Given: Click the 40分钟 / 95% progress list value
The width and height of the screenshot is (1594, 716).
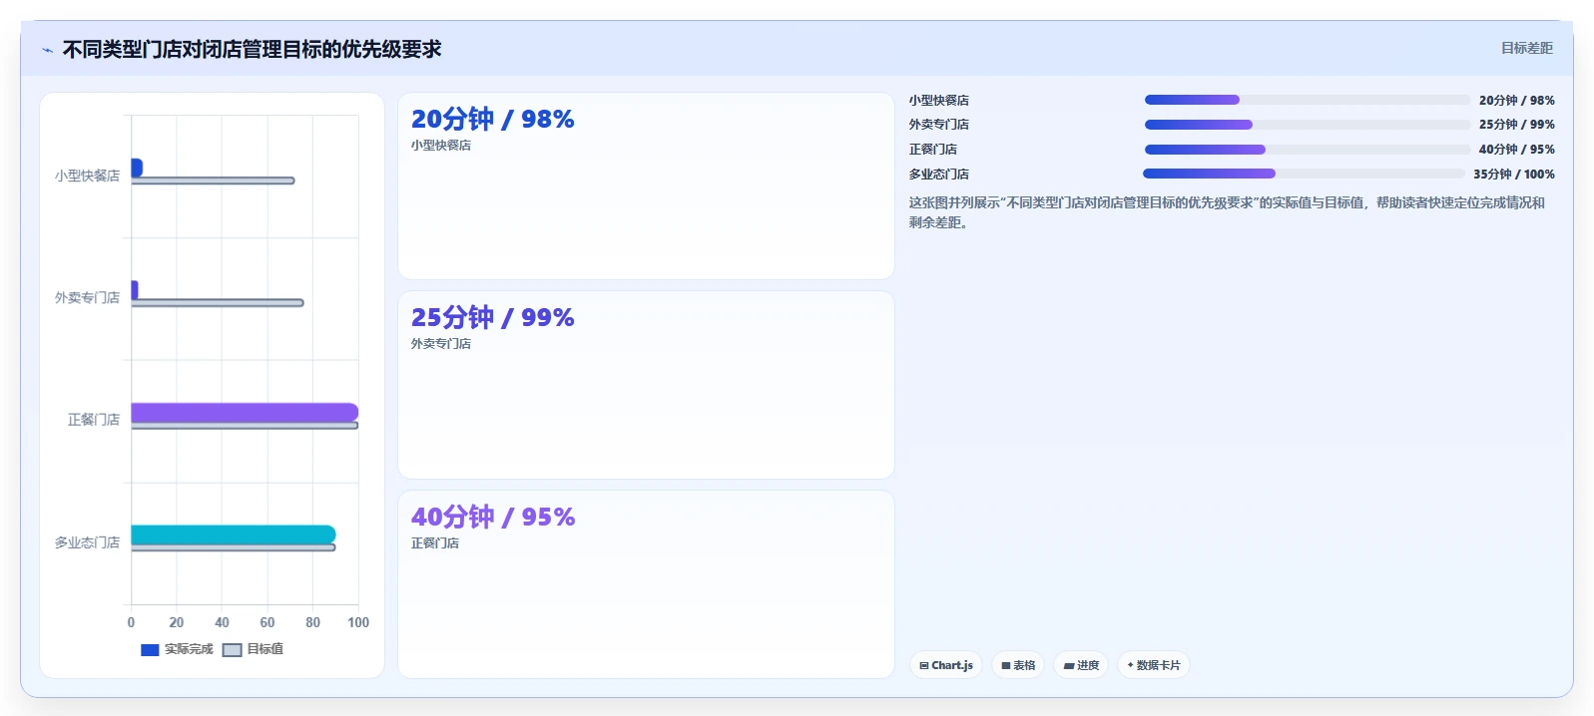Looking at the screenshot, I should click(1517, 150).
